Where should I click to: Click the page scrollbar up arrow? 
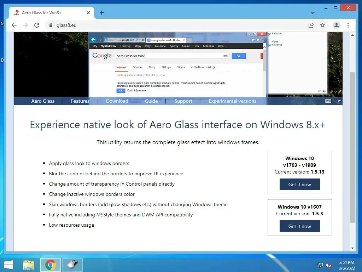[x=352, y=35]
